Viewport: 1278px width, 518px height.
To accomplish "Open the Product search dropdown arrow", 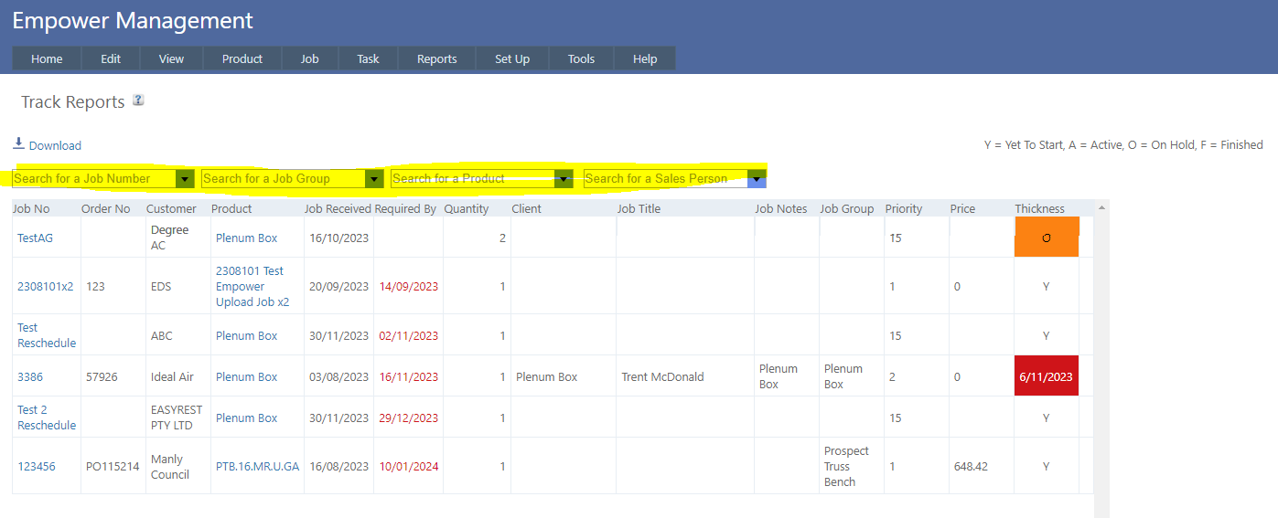I will tap(564, 179).
